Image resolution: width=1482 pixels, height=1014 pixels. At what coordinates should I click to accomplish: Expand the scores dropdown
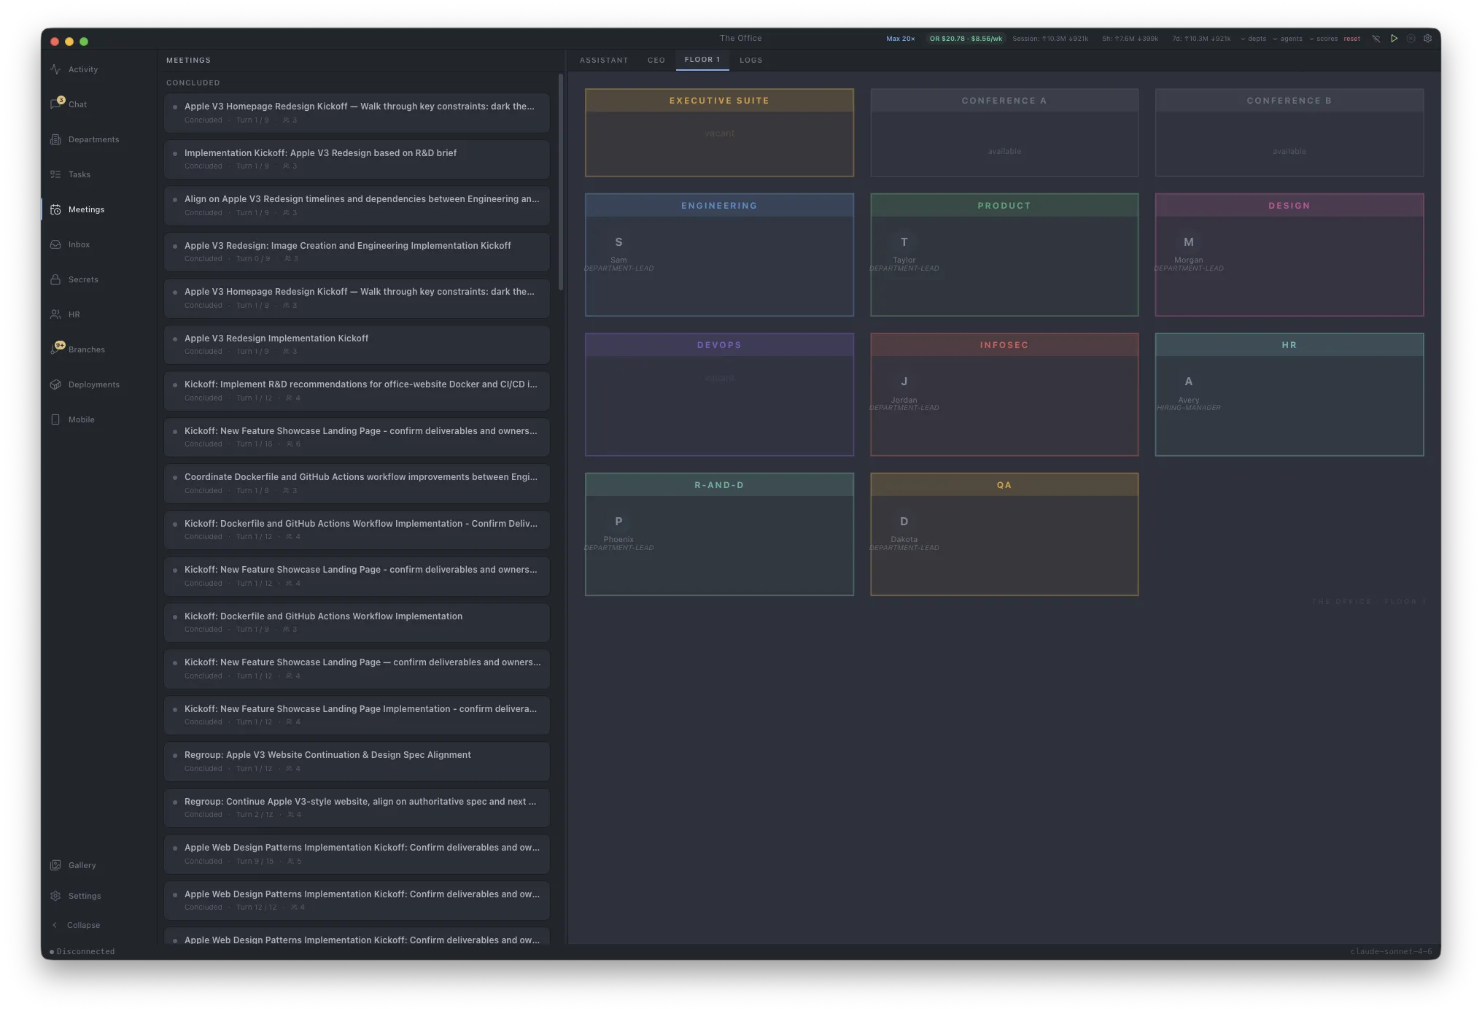[1323, 39]
